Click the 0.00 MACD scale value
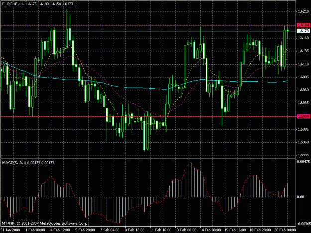 (301, 197)
